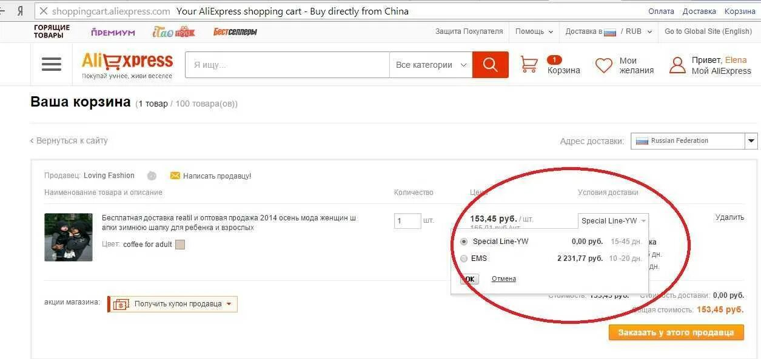Open the user account profile icon
The height and width of the screenshot is (359, 761).
(x=677, y=65)
